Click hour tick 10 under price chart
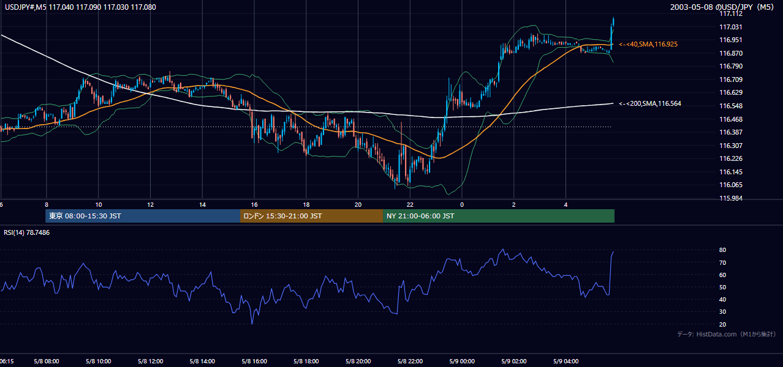Image resolution: width=783 pixels, height=367 pixels. 98,205
